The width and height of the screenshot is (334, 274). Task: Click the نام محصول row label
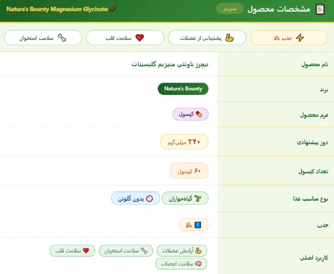tap(314, 65)
